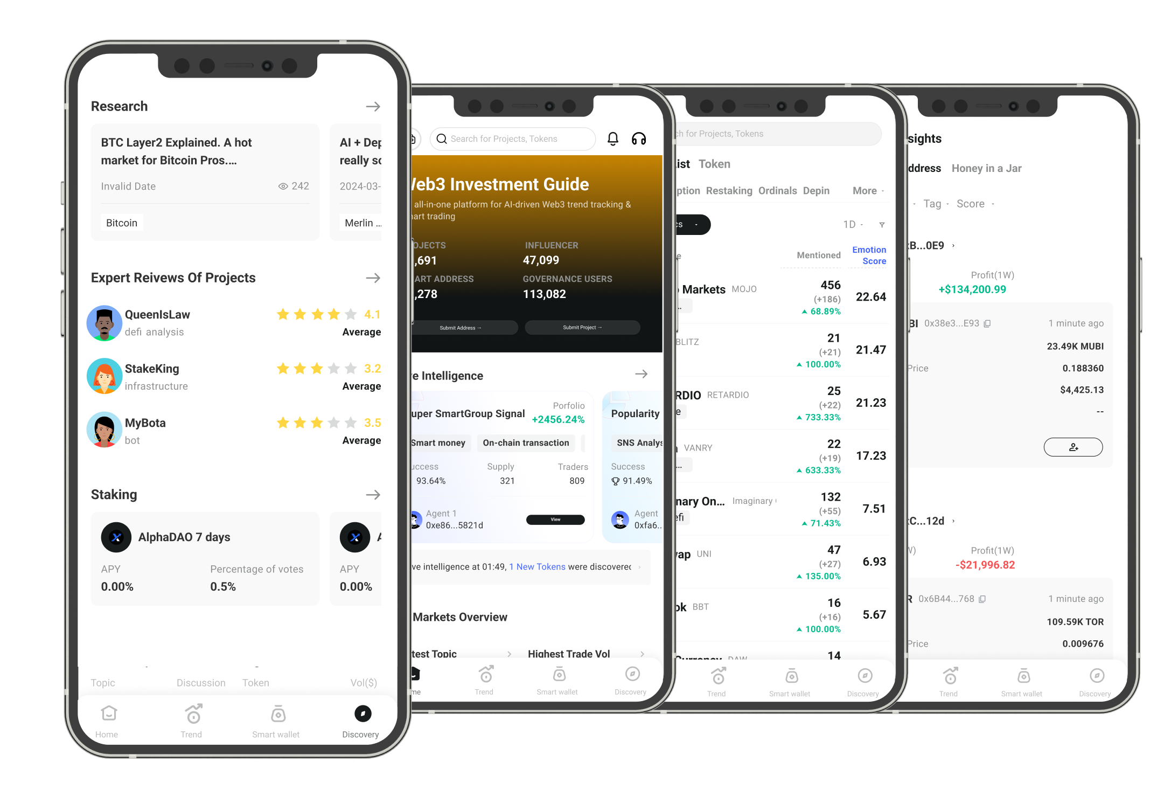Expand the Research section arrow
1171x789 pixels.
point(374,107)
